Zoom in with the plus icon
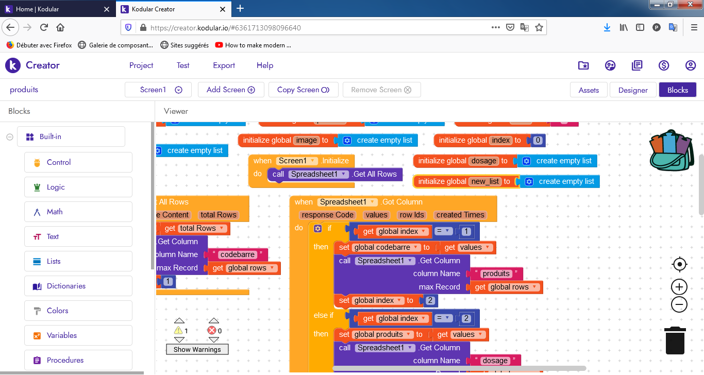704x375 pixels. [679, 287]
